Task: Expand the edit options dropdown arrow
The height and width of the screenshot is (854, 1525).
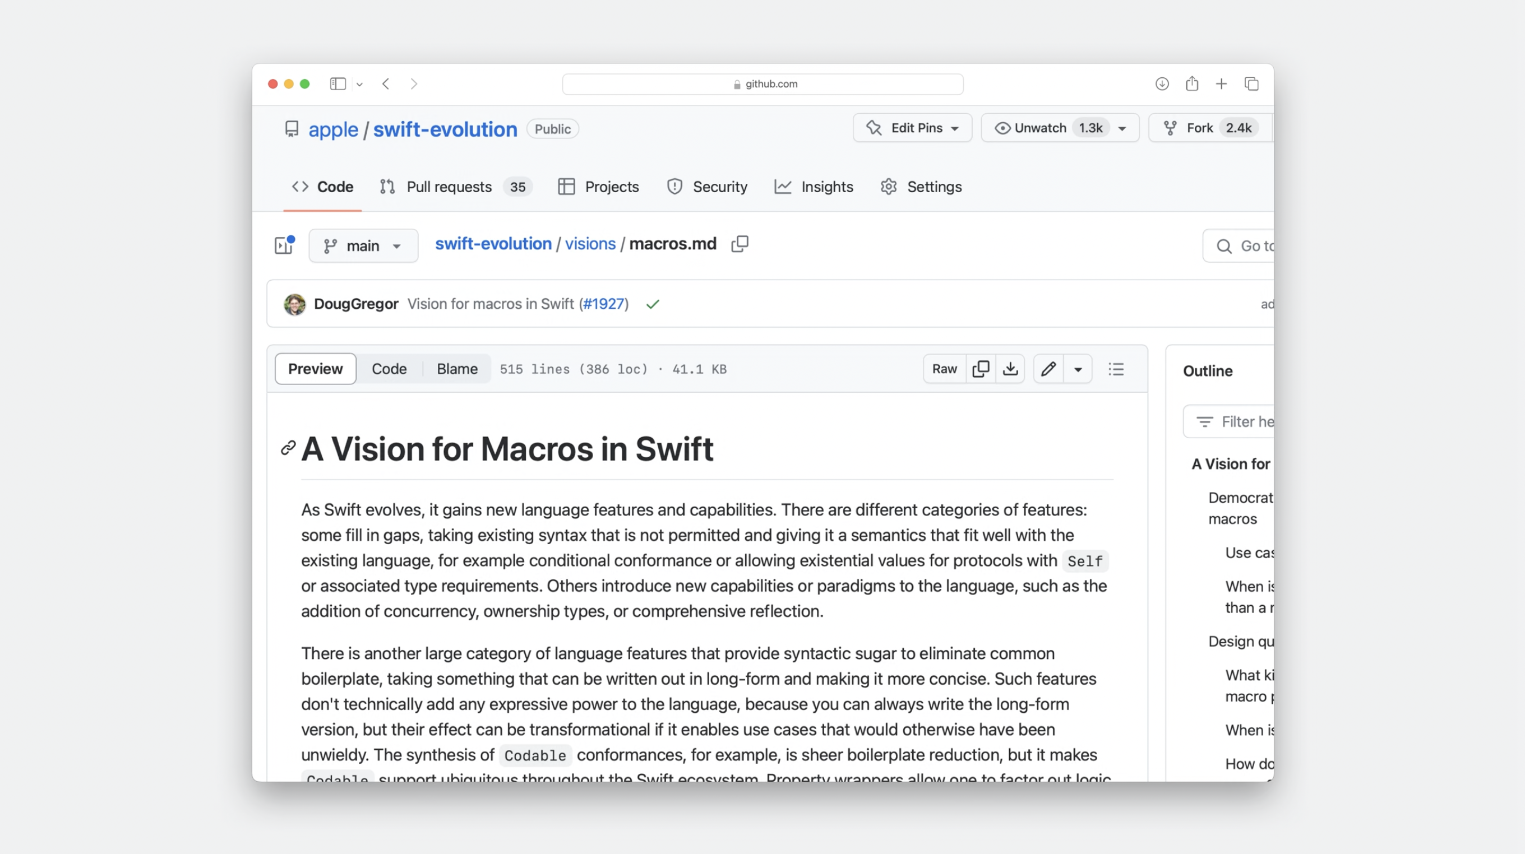Action: coord(1078,369)
